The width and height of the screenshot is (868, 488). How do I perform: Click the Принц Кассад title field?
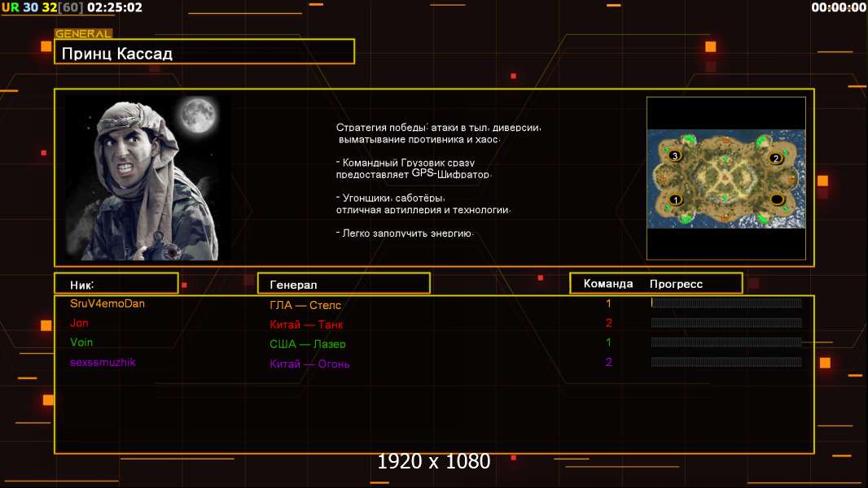(x=204, y=52)
